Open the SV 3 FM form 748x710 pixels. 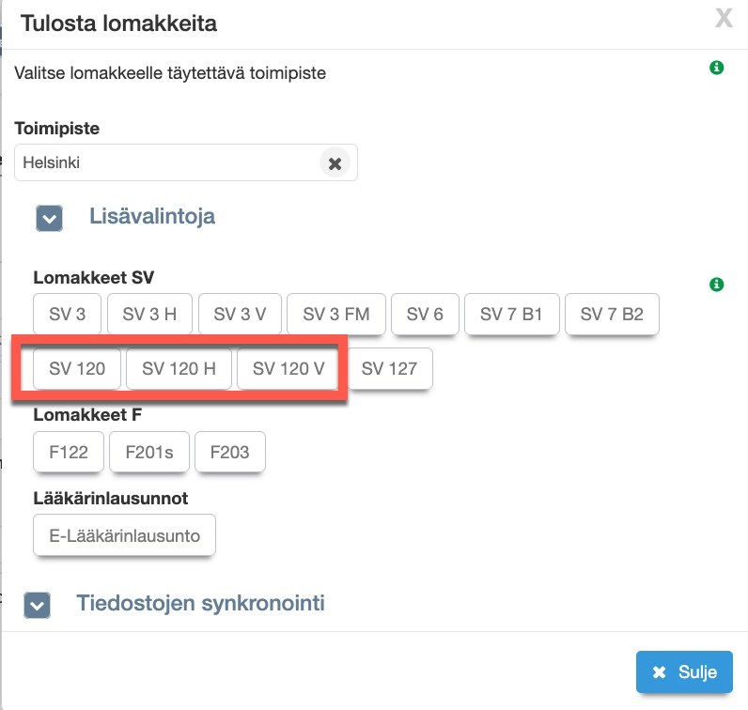[335, 315]
